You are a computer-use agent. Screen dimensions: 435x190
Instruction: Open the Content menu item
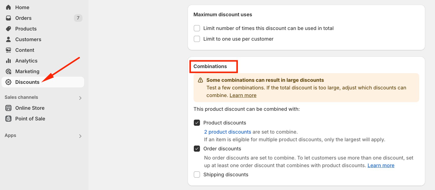[8, 50]
